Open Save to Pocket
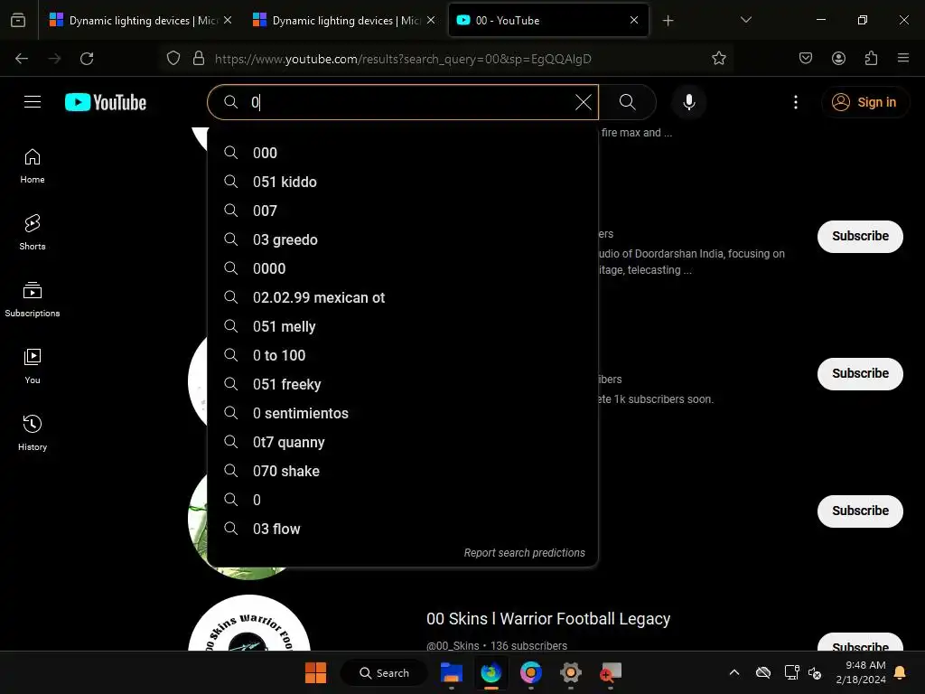Viewport: 925px width, 694px height. (x=805, y=59)
